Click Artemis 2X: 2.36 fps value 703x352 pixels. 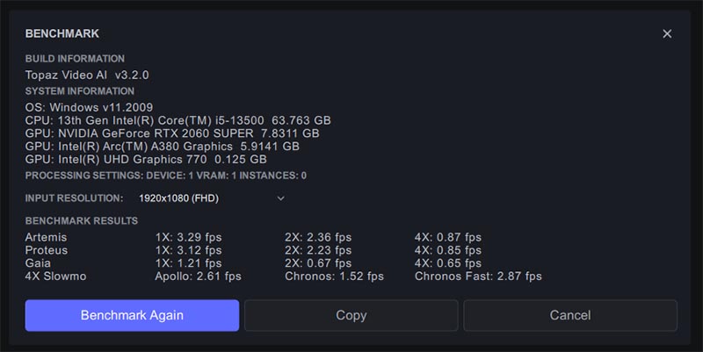pos(318,237)
